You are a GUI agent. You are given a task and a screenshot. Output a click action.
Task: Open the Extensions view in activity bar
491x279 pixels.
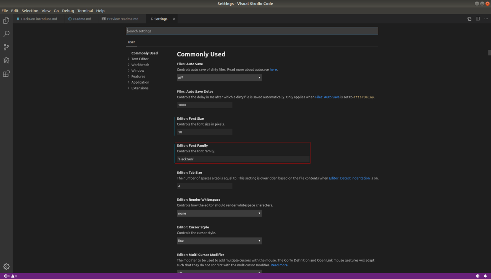click(x=6, y=74)
